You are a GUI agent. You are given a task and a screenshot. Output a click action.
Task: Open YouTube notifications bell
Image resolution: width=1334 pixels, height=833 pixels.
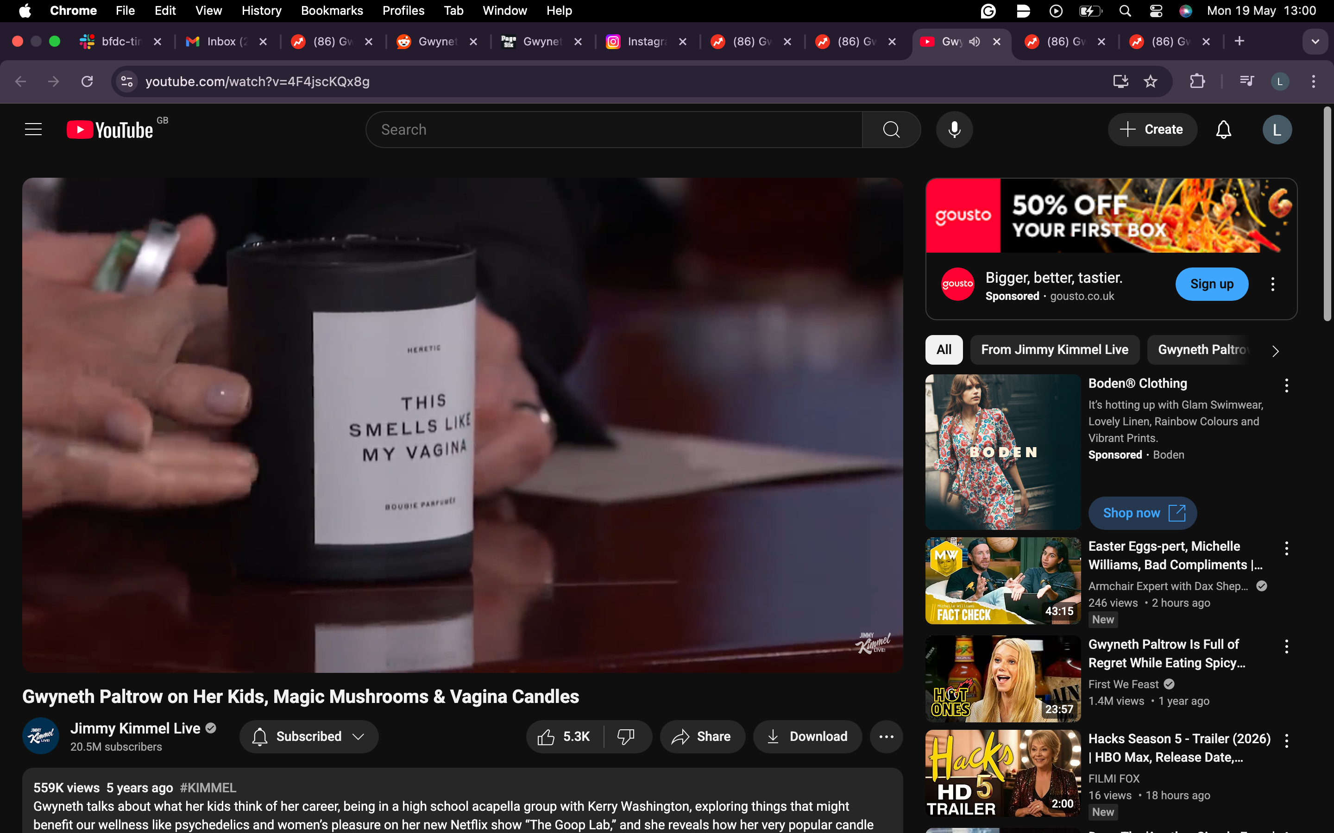pyautogui.click(x=1224, y=130)
